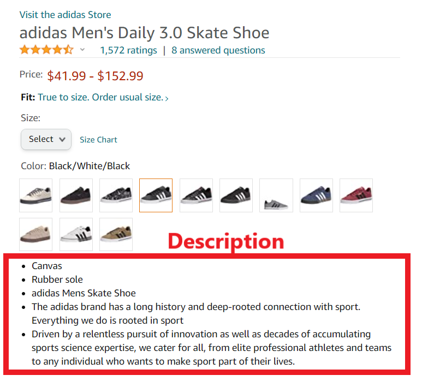
Task: Choose the navy blue shoe swatch
Action: click(316, 195)
